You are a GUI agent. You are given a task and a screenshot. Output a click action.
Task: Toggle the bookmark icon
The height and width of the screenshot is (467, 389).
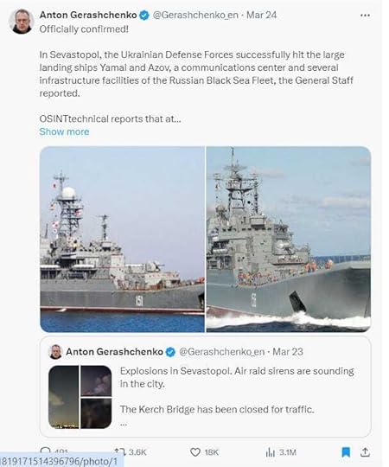346,452
